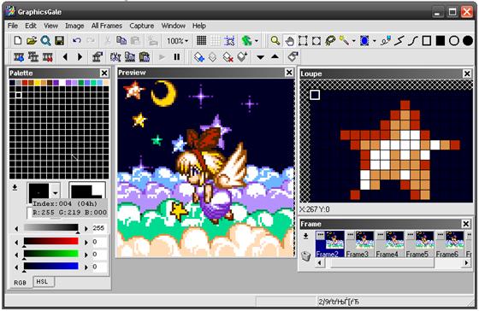This screenshot has height=311, width=479.
Task: Close the Loupe panel
Action: tap(467, 73)
